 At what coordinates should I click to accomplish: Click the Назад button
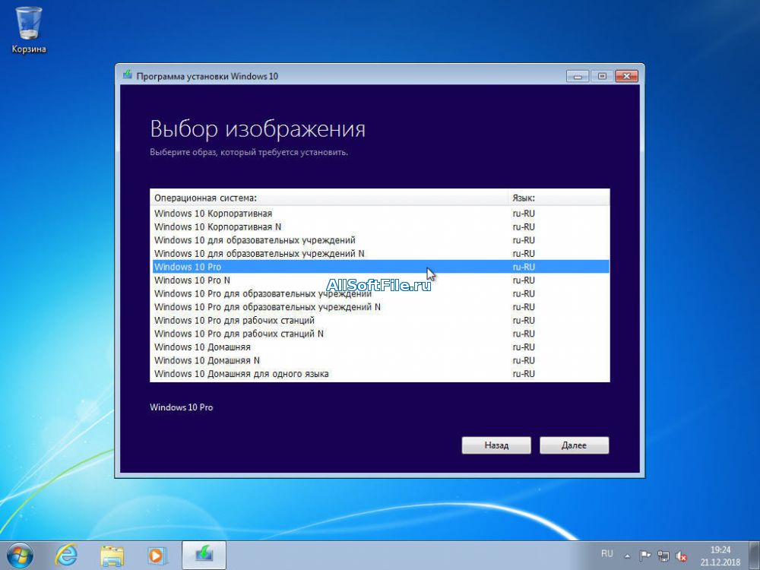tap(496, 445)
